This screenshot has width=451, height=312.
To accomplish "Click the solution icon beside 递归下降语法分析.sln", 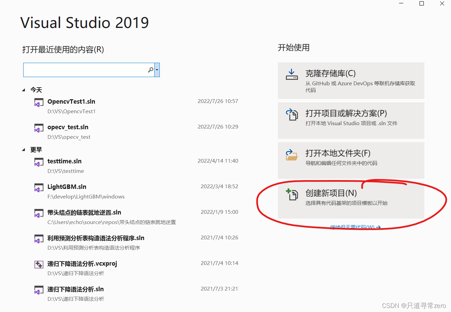I will pos(39,290).
